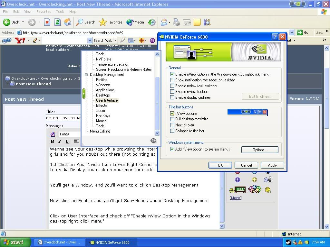Viewport: 330px width, 247px height.
Task: Stop the page loading with the red X icon
Action: (47, 22)
